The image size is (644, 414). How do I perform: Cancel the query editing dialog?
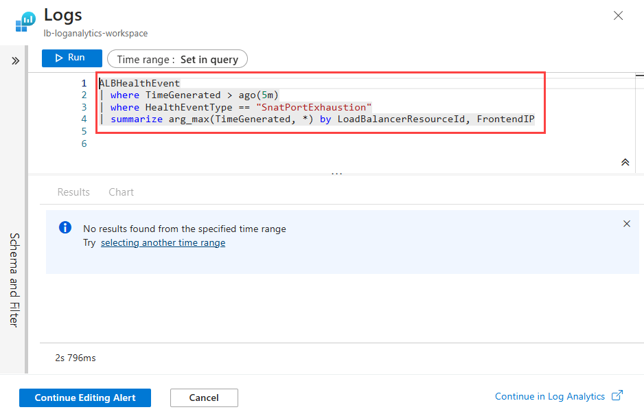[x=204, y=398]
